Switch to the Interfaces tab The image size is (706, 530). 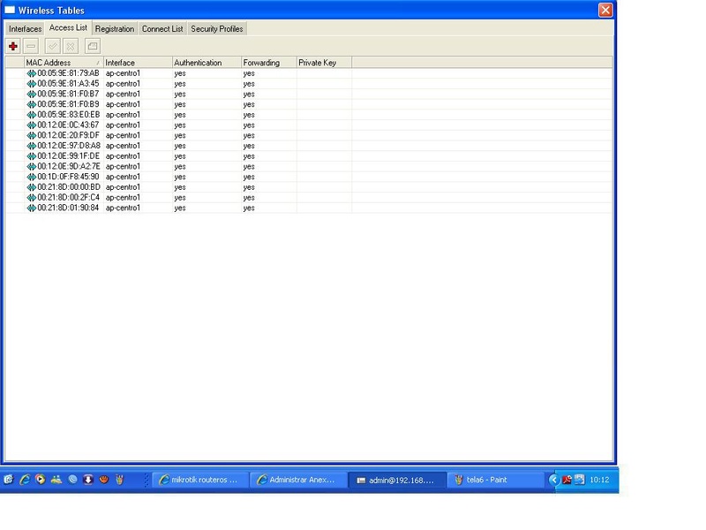(x=26, y=29)
